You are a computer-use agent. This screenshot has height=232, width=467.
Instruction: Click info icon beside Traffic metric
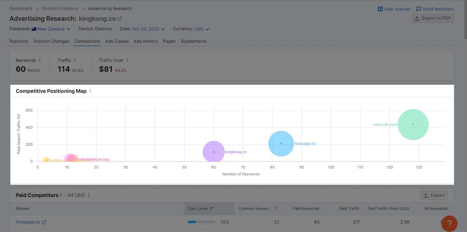pyautogui.click(x=75, y=60)
